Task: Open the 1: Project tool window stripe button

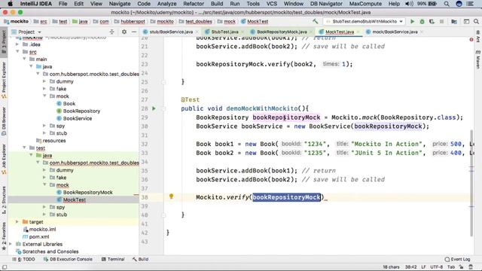Action: (x=4, y=42)
